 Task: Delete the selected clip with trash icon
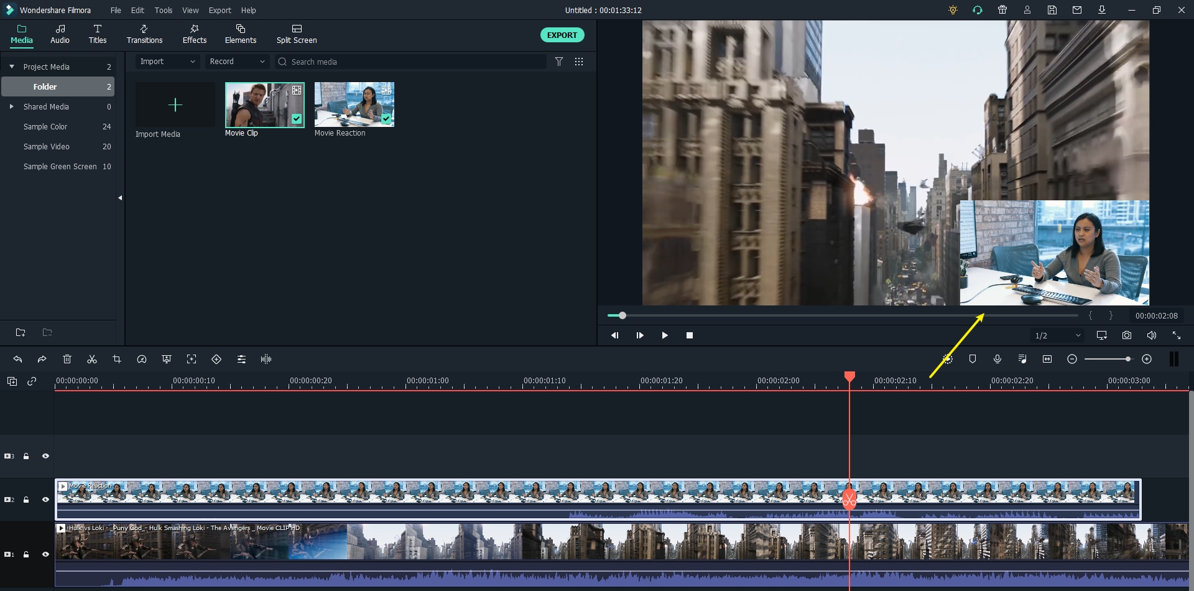[x=67, y=359]
